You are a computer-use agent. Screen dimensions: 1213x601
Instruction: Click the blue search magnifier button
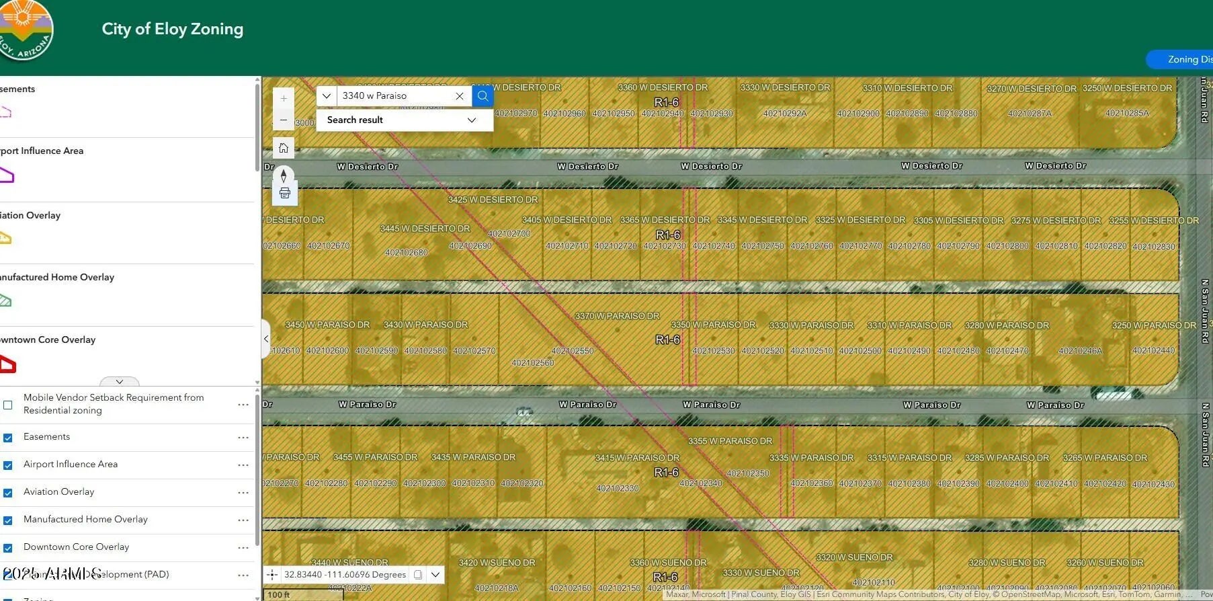[x=483, y=96]
